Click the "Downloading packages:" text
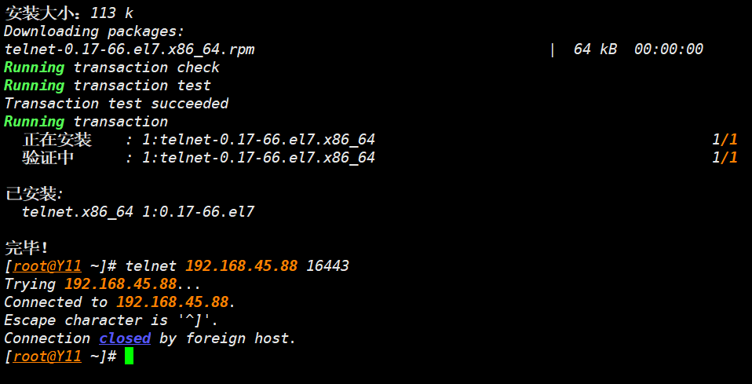Image resolution: width=752 pixels, height=384 pixels. click(x=94, y=31)
